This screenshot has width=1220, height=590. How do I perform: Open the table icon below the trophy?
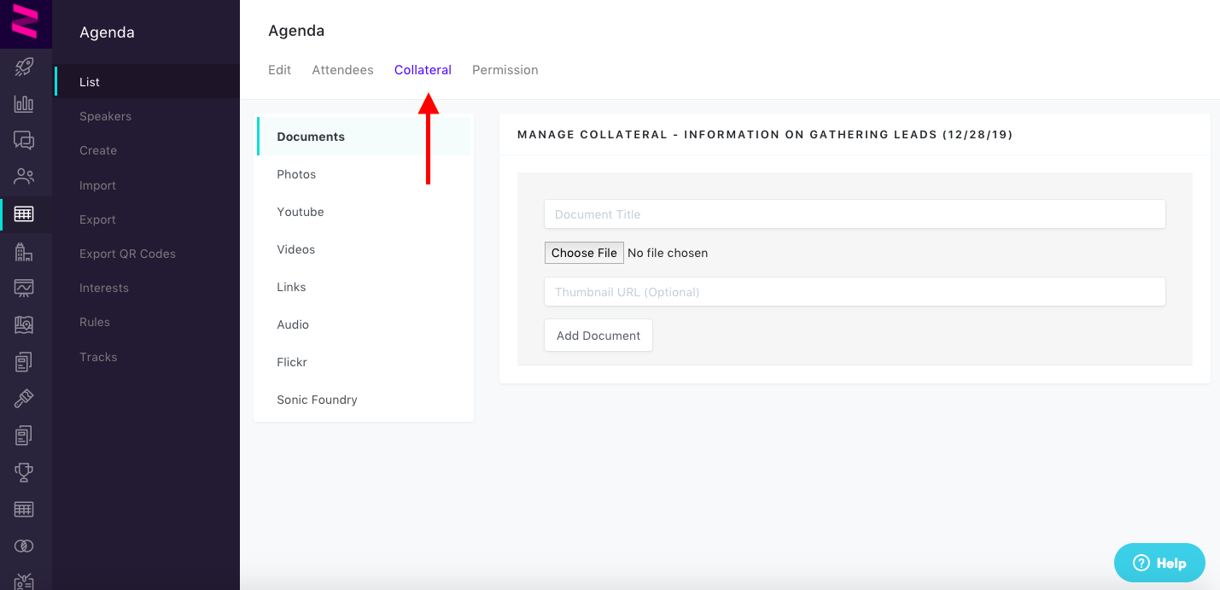point(24,509)
